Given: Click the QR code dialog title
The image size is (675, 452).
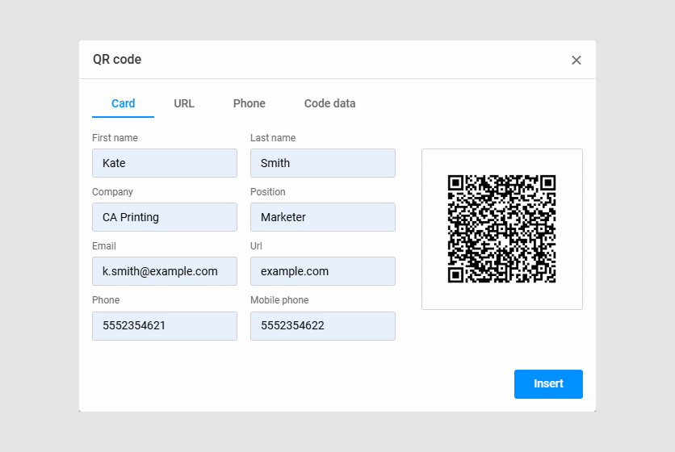Looking at the screenshot, I should coord(117,60).
